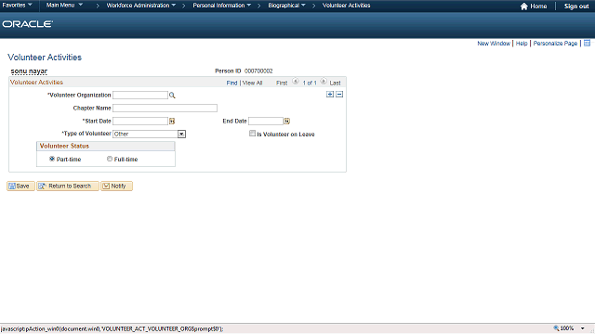This screenshot has height=334, width=595.
Task: Open New Window link
Action: pyautogui.click(x=494, y=44)
